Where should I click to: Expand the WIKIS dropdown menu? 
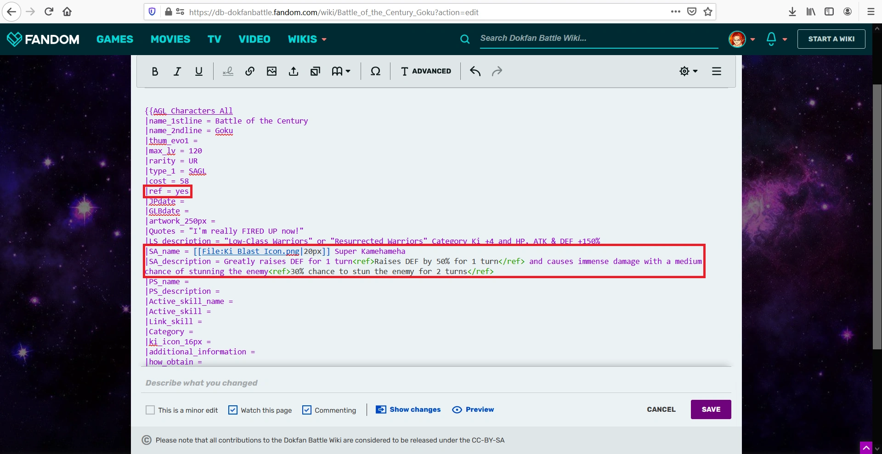(307, 39)
